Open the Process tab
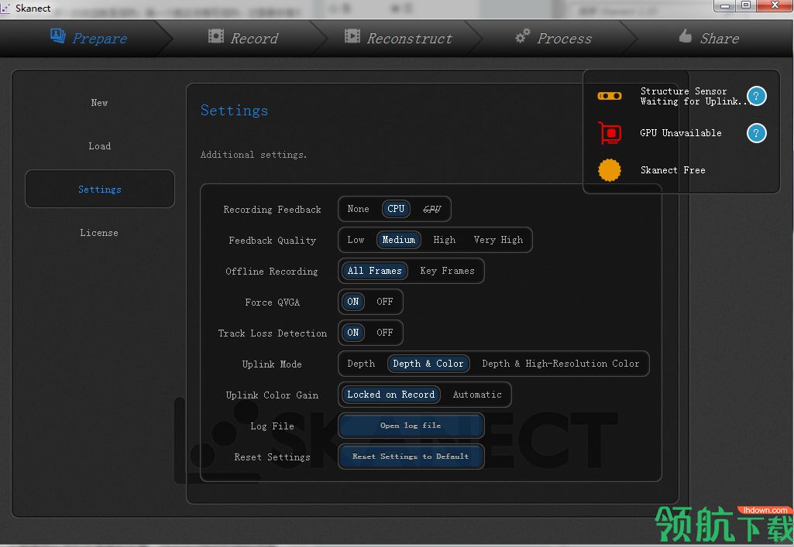794x547 pixels. 564,39
